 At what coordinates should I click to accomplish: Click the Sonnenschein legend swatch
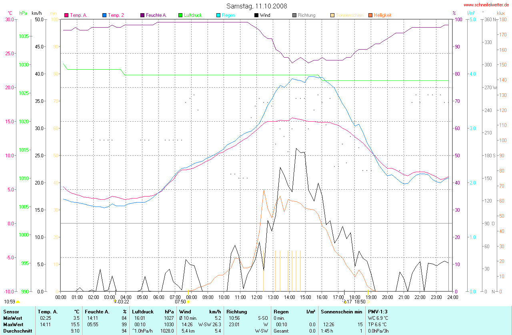332,15
